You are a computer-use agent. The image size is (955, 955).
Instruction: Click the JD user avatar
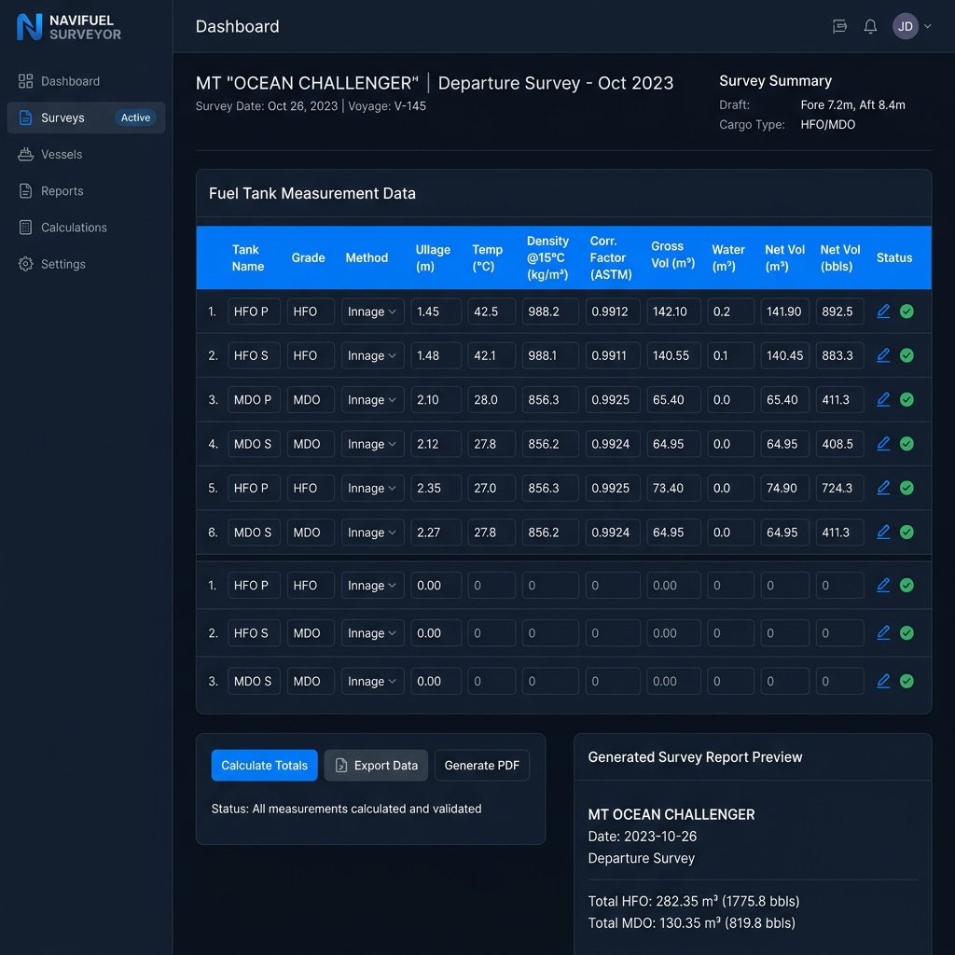pyautogui.click(x=905, y=26)
